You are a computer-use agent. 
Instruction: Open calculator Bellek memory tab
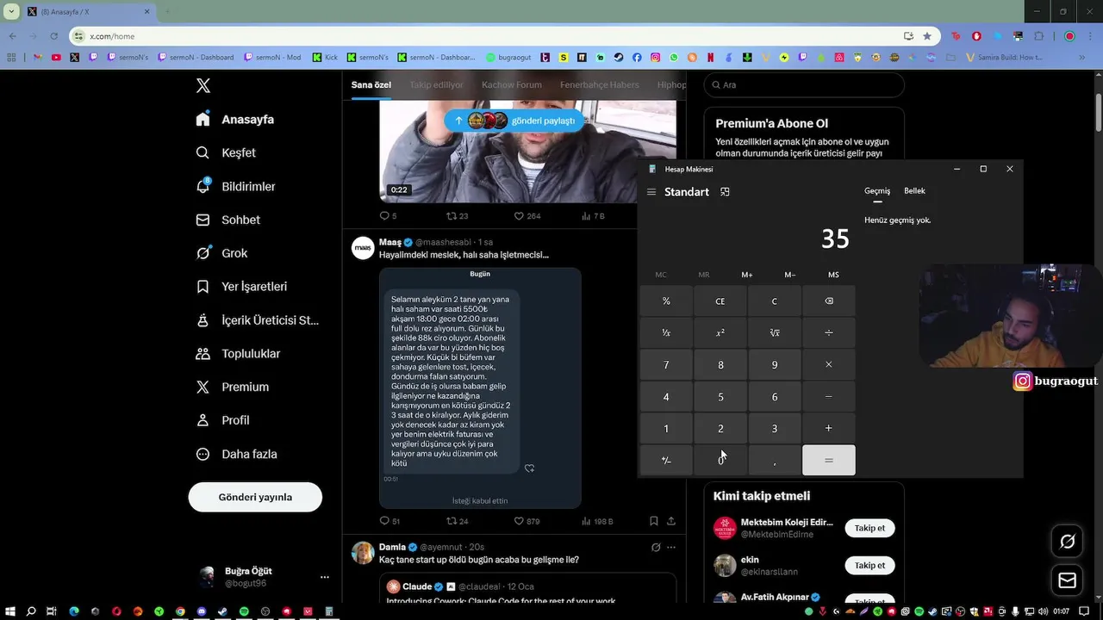914,191
